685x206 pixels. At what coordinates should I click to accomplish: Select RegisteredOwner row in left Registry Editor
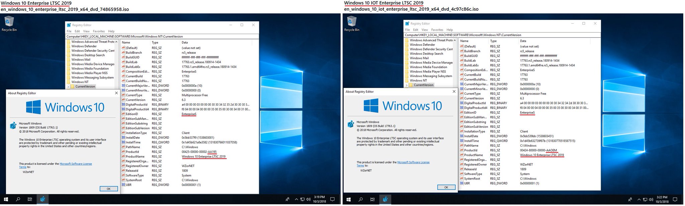pos(186,166)
